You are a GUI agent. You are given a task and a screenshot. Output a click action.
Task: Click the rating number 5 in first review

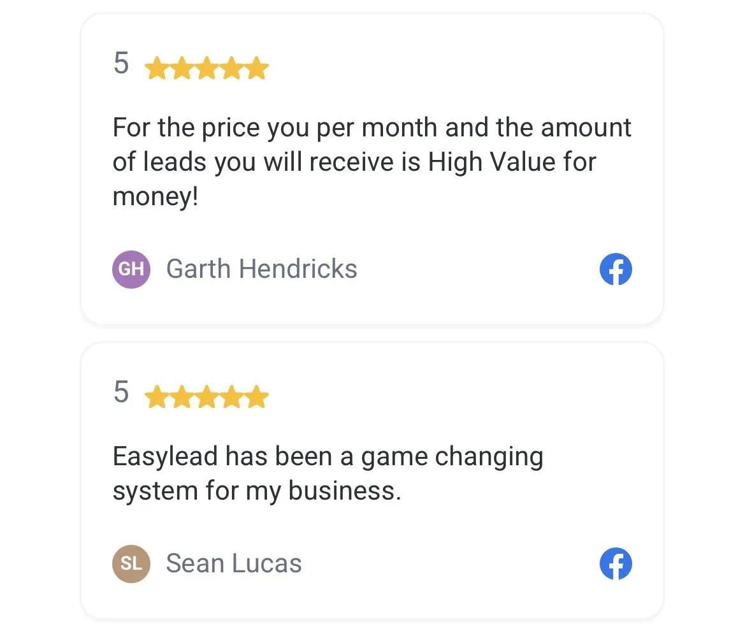click(x=121, y=62)
